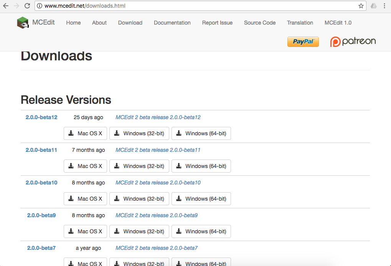
Task: Open the 2.0.0-beta12 version link
Action: (41, 117)
